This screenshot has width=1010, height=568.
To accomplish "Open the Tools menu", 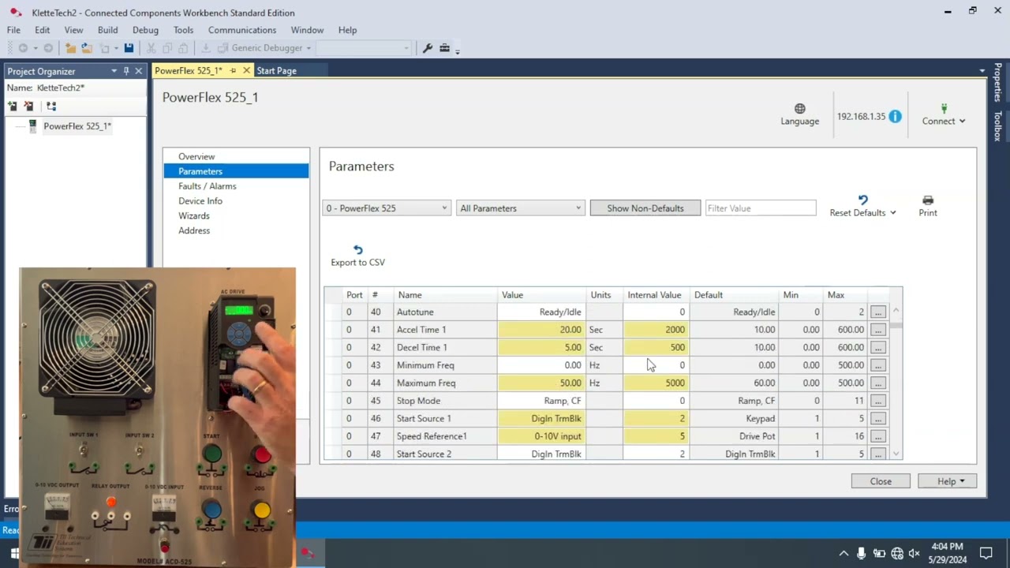I will [x=183, y=30].
